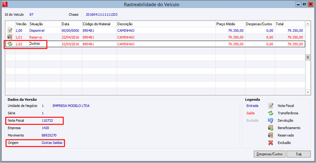Click the Código do Material column header
316x163 pixels.
[100, 24]
